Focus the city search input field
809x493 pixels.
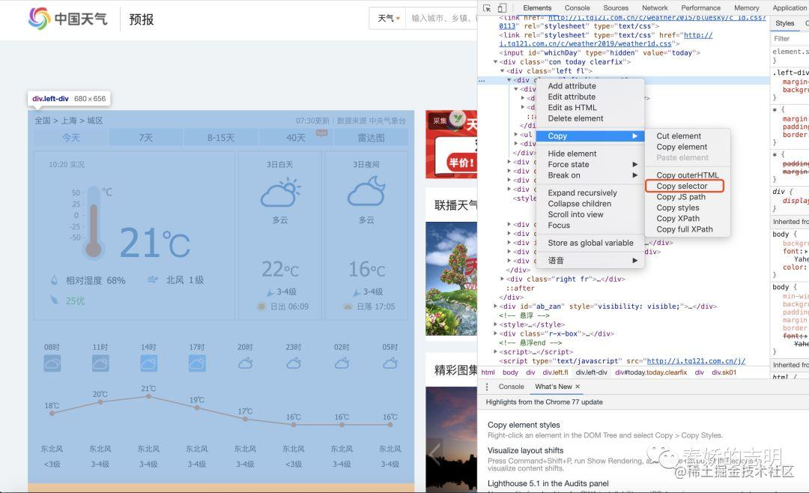443,19
